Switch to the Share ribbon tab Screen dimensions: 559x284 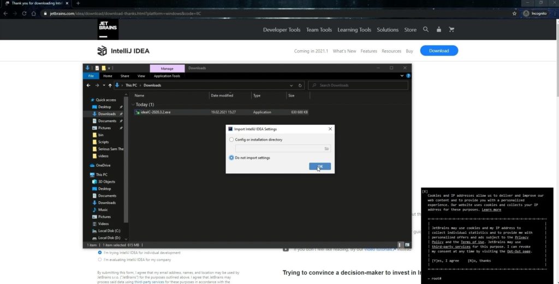click(125, 76)
